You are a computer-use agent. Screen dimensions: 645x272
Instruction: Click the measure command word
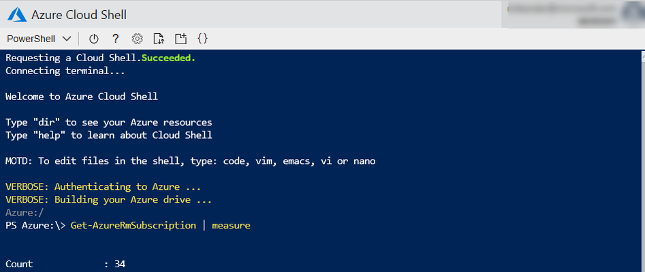[231, 226]
